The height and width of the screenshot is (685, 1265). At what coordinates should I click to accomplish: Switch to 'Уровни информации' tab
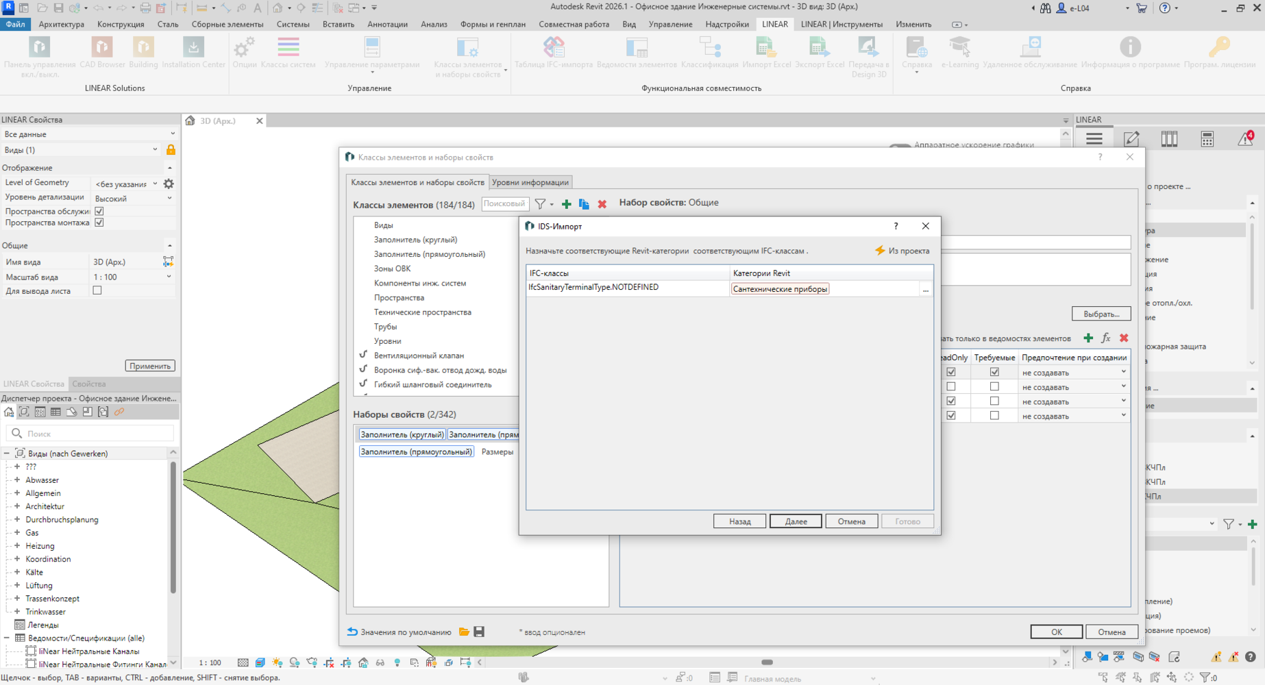point(530,182)
